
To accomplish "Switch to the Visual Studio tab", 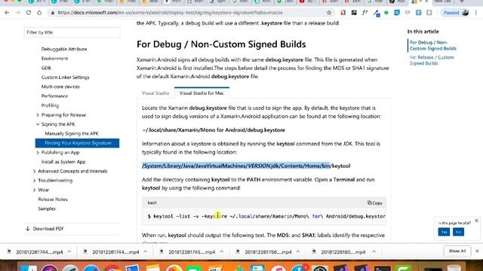I will point(155,93).
